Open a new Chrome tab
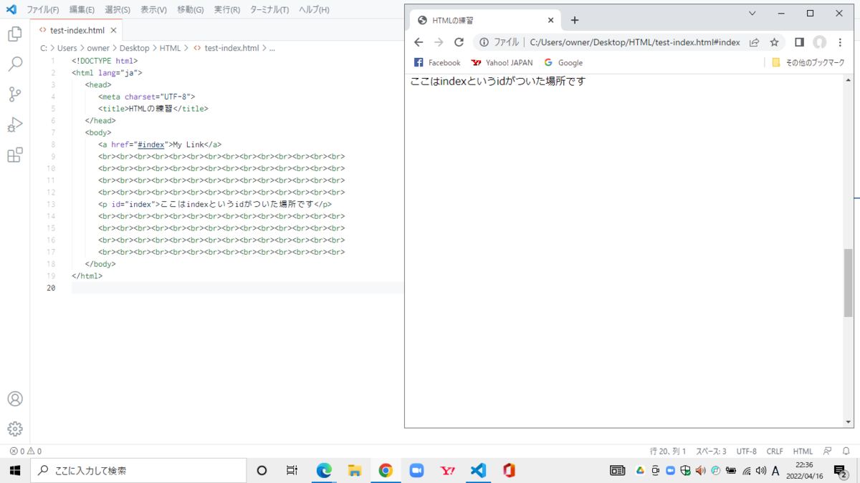This screenshot has height=483, width=860. (x=574, y=20)
